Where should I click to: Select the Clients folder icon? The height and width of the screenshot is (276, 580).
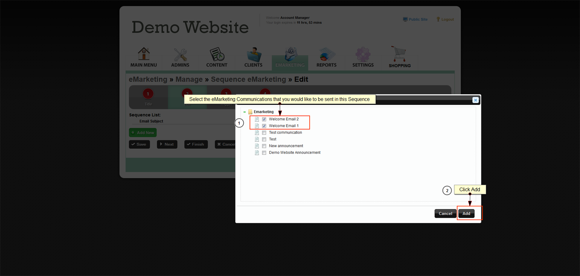point(253,54)
